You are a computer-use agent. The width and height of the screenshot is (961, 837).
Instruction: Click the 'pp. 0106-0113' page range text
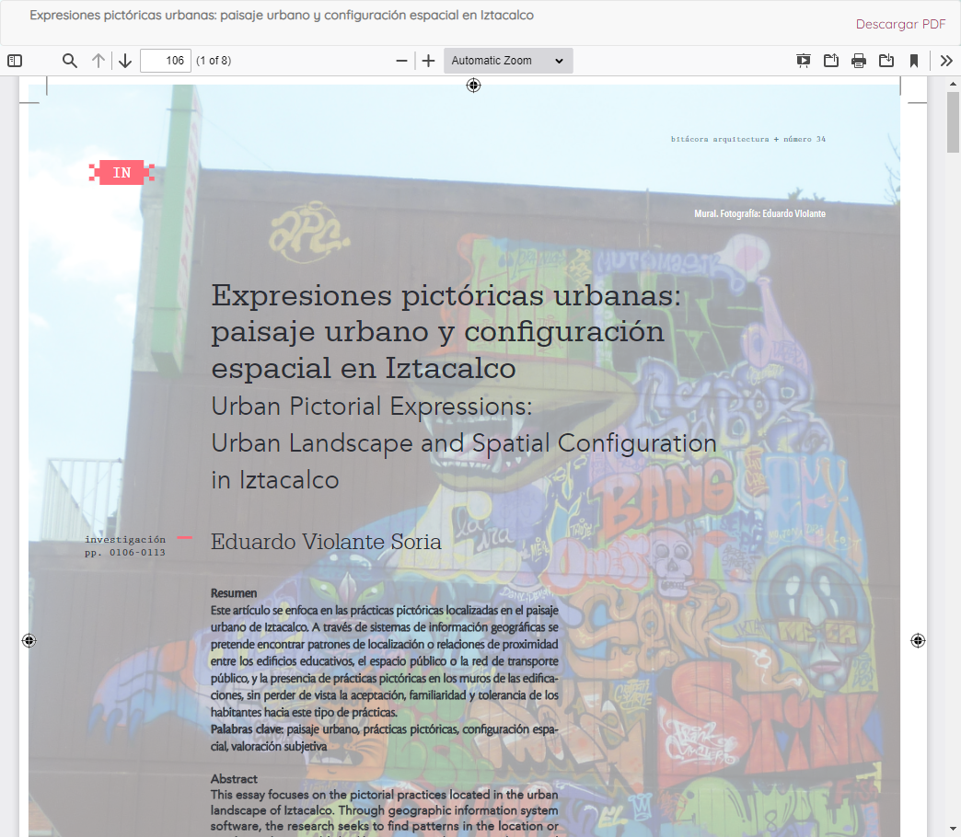tap(125, 552)
